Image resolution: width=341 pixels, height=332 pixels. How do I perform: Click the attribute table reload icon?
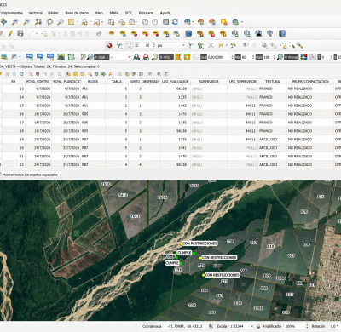[x=21, y=74]
